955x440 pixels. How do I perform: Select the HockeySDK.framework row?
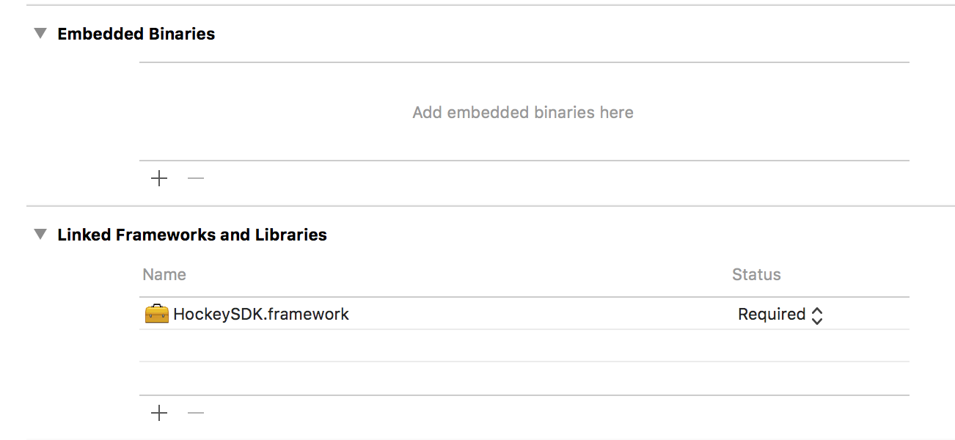click(x=440, y=314)
